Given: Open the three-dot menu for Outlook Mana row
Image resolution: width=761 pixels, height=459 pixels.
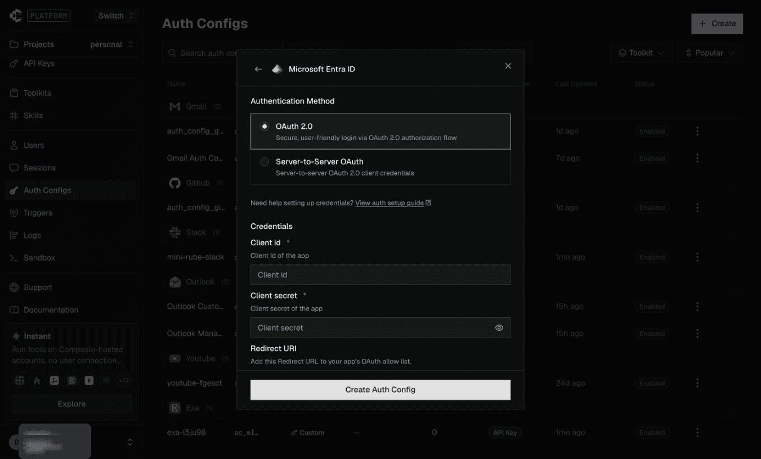Looking at the screenshot, I should [697, 334].
